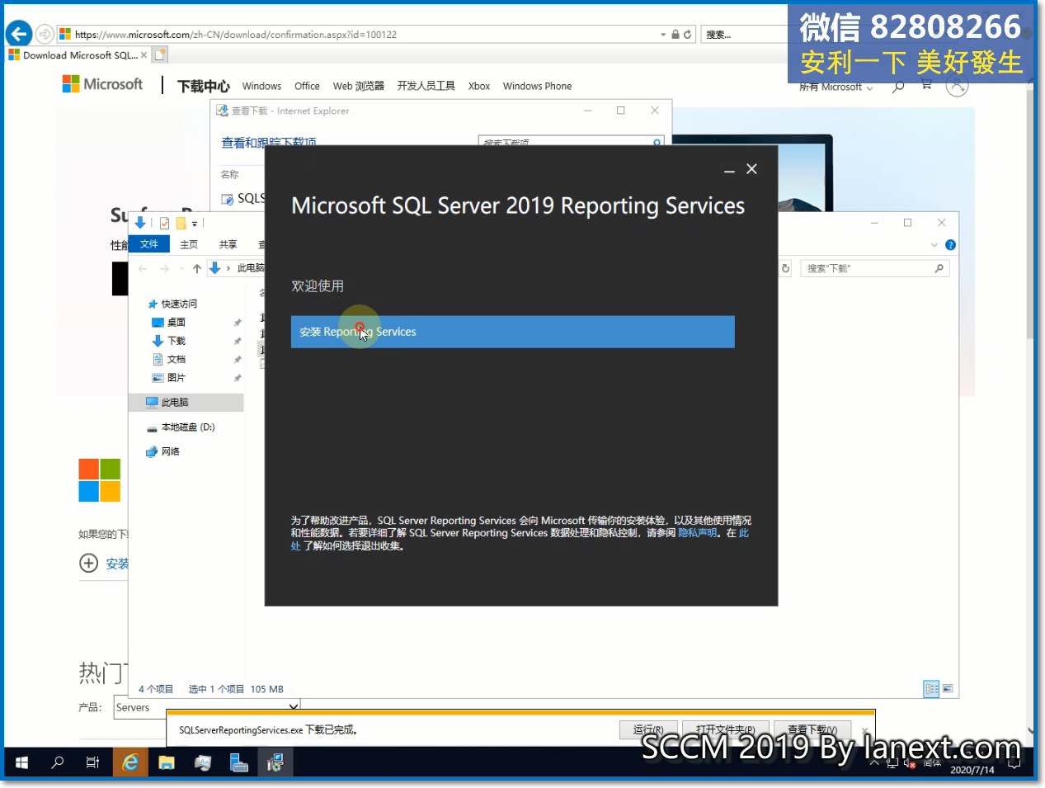Switch to Internet Explorer on the taskbar

point(130,762)
